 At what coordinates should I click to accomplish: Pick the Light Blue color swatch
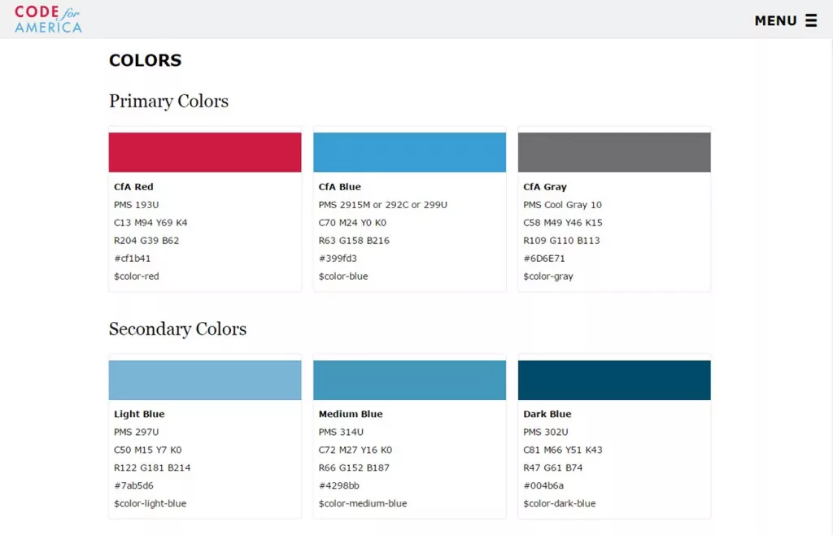pos(205,380)
